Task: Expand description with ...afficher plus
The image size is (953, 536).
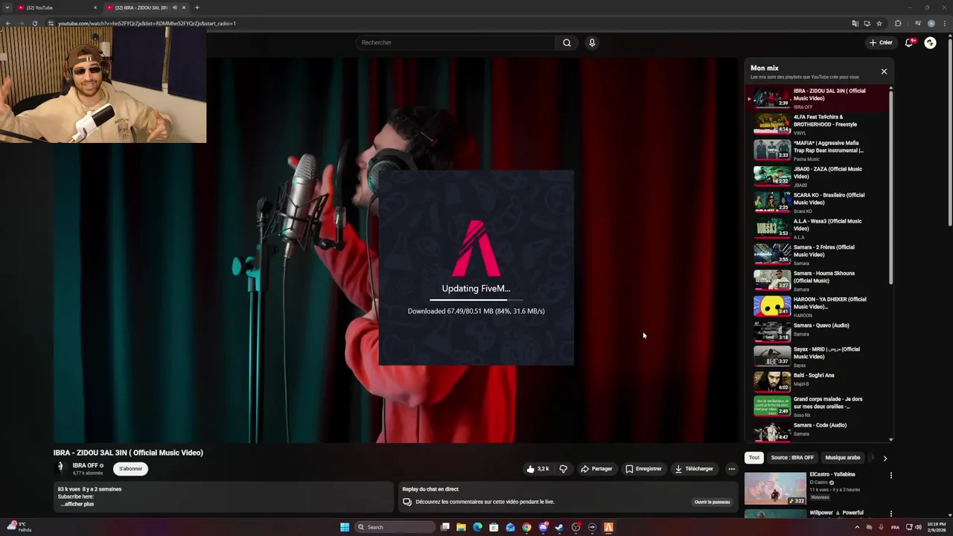Action: [x=77, y=504]
